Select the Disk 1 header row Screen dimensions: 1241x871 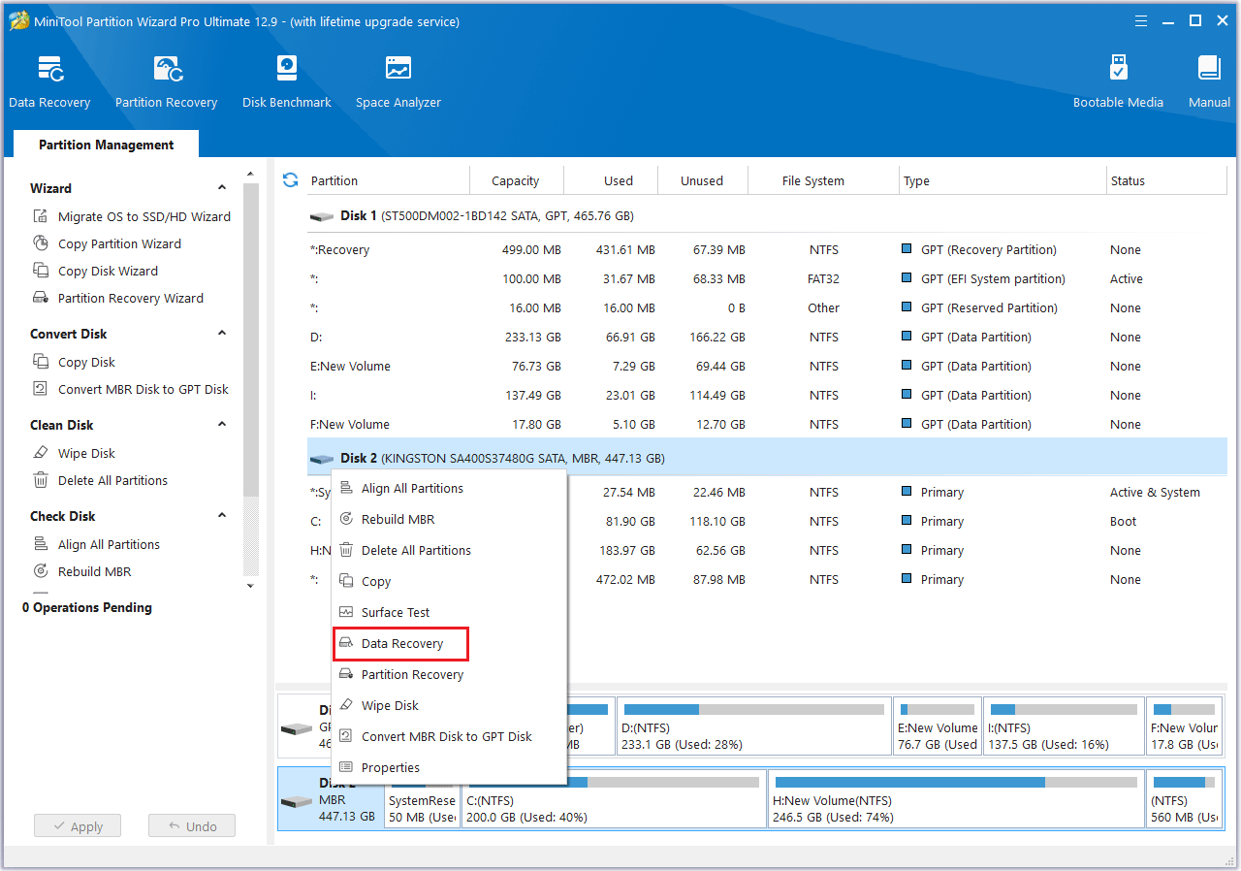click(x=767, y=216)
